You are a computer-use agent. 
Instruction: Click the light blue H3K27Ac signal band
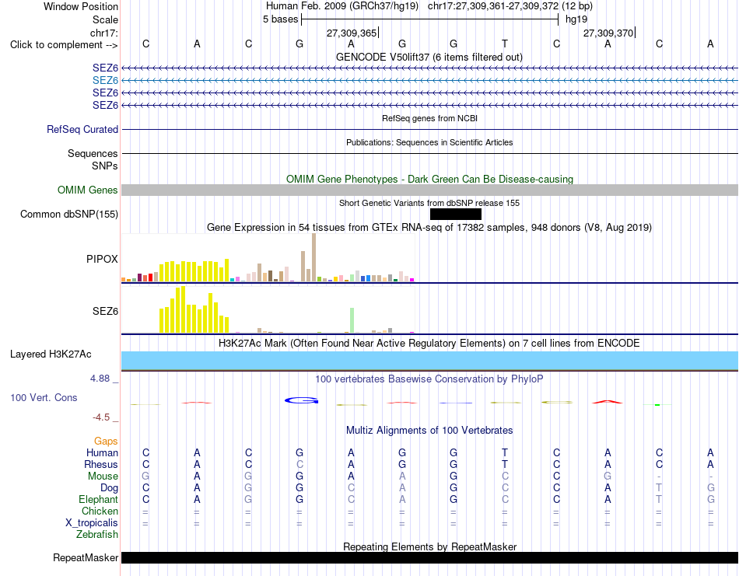429,361
